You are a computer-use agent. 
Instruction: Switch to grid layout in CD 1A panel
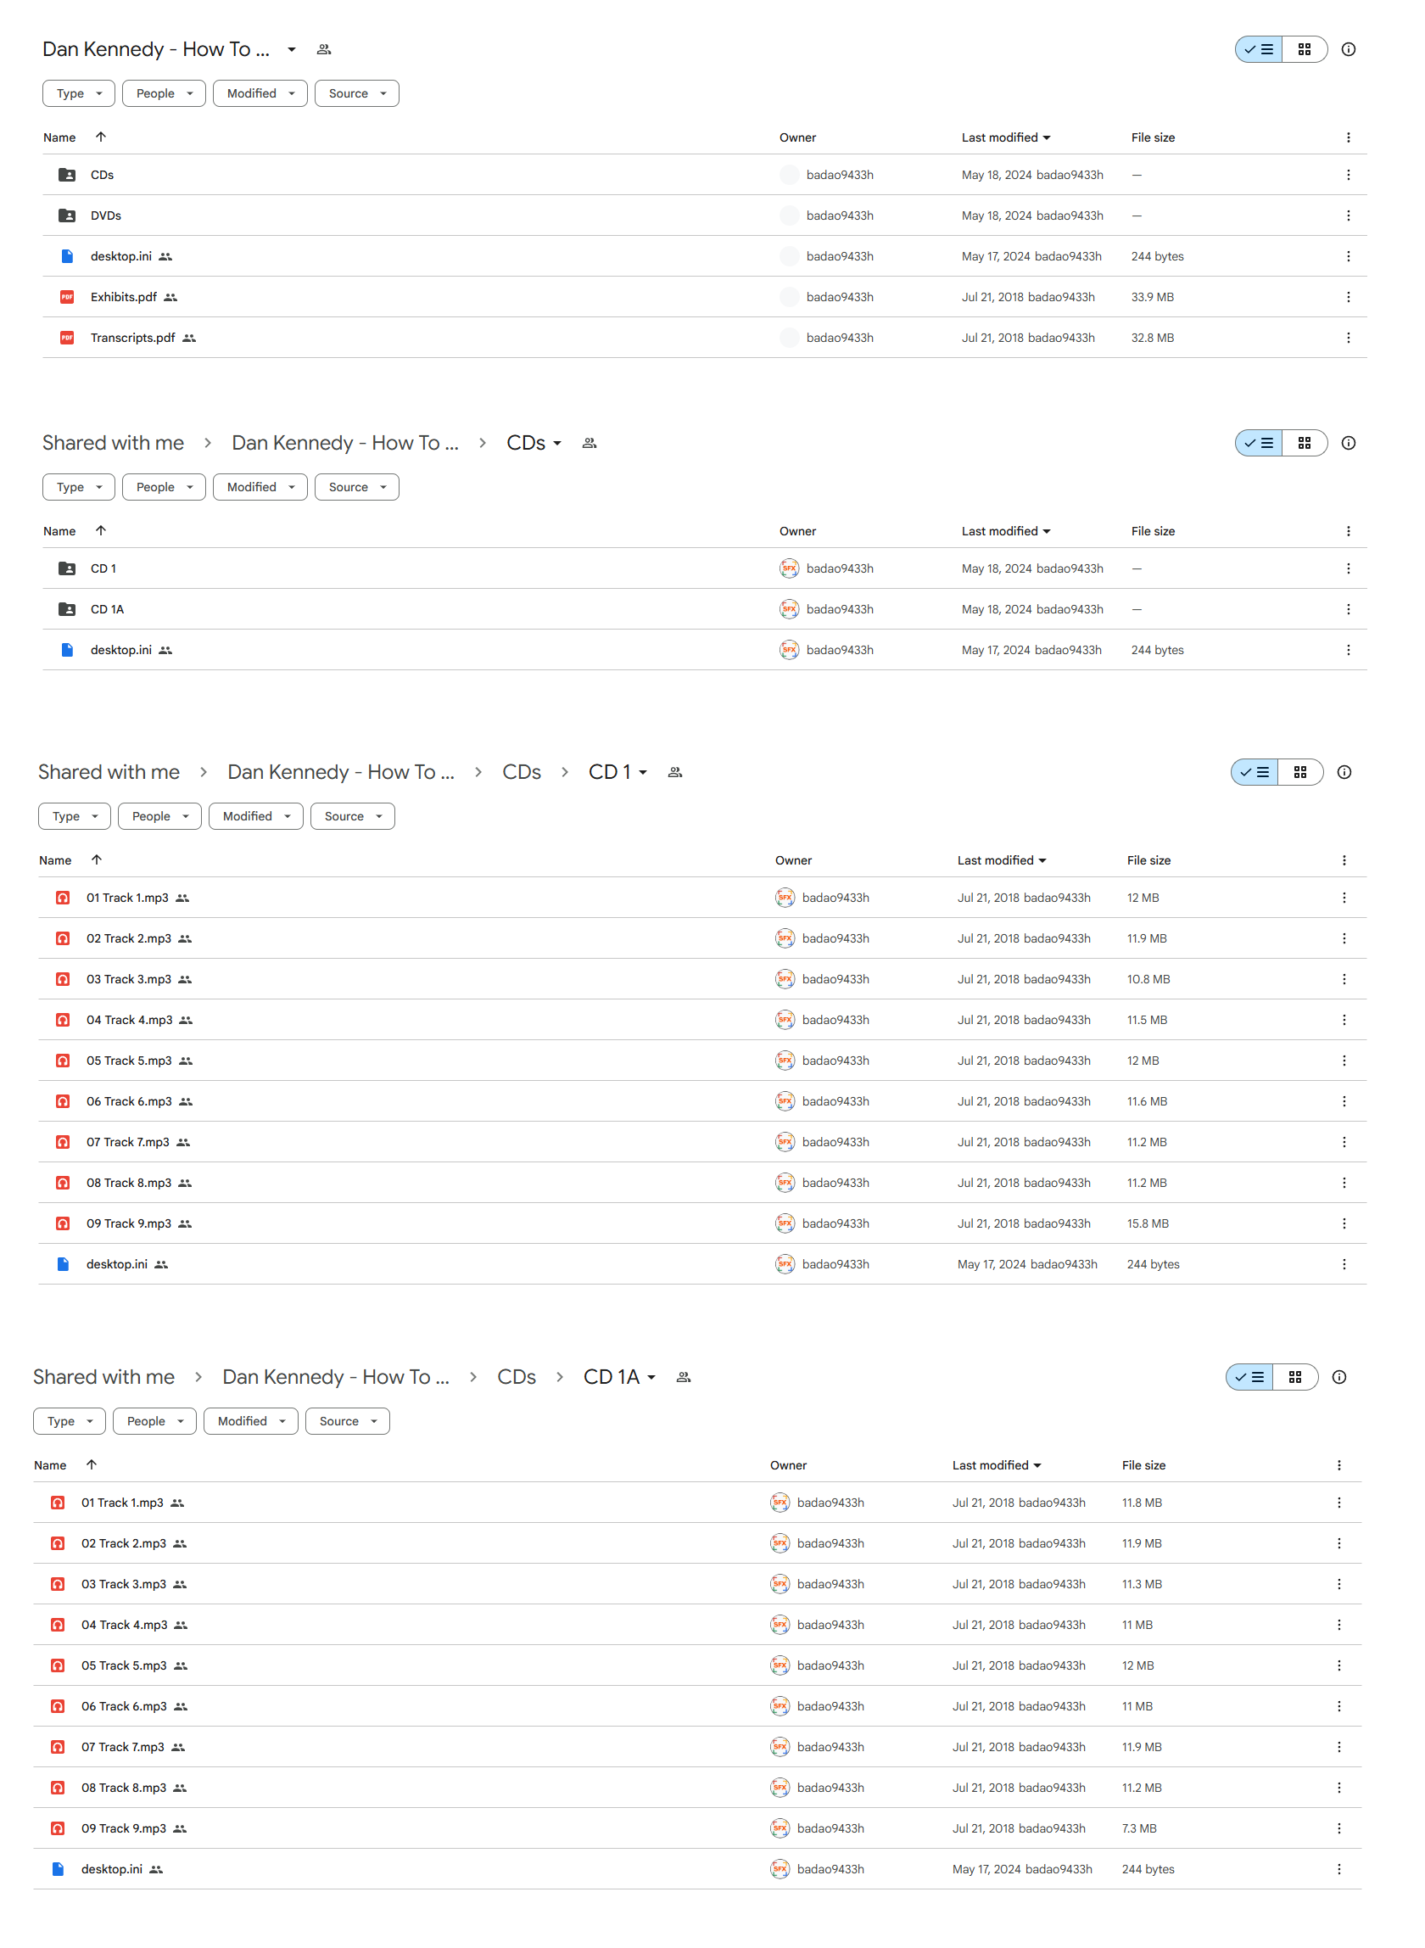(x=1294, y=1377)
